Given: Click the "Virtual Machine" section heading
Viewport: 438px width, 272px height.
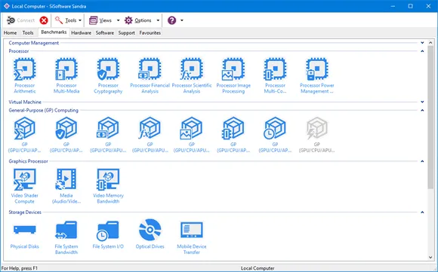Looking at the screenshot, I should pyautogui.click(x=25, y=102).
